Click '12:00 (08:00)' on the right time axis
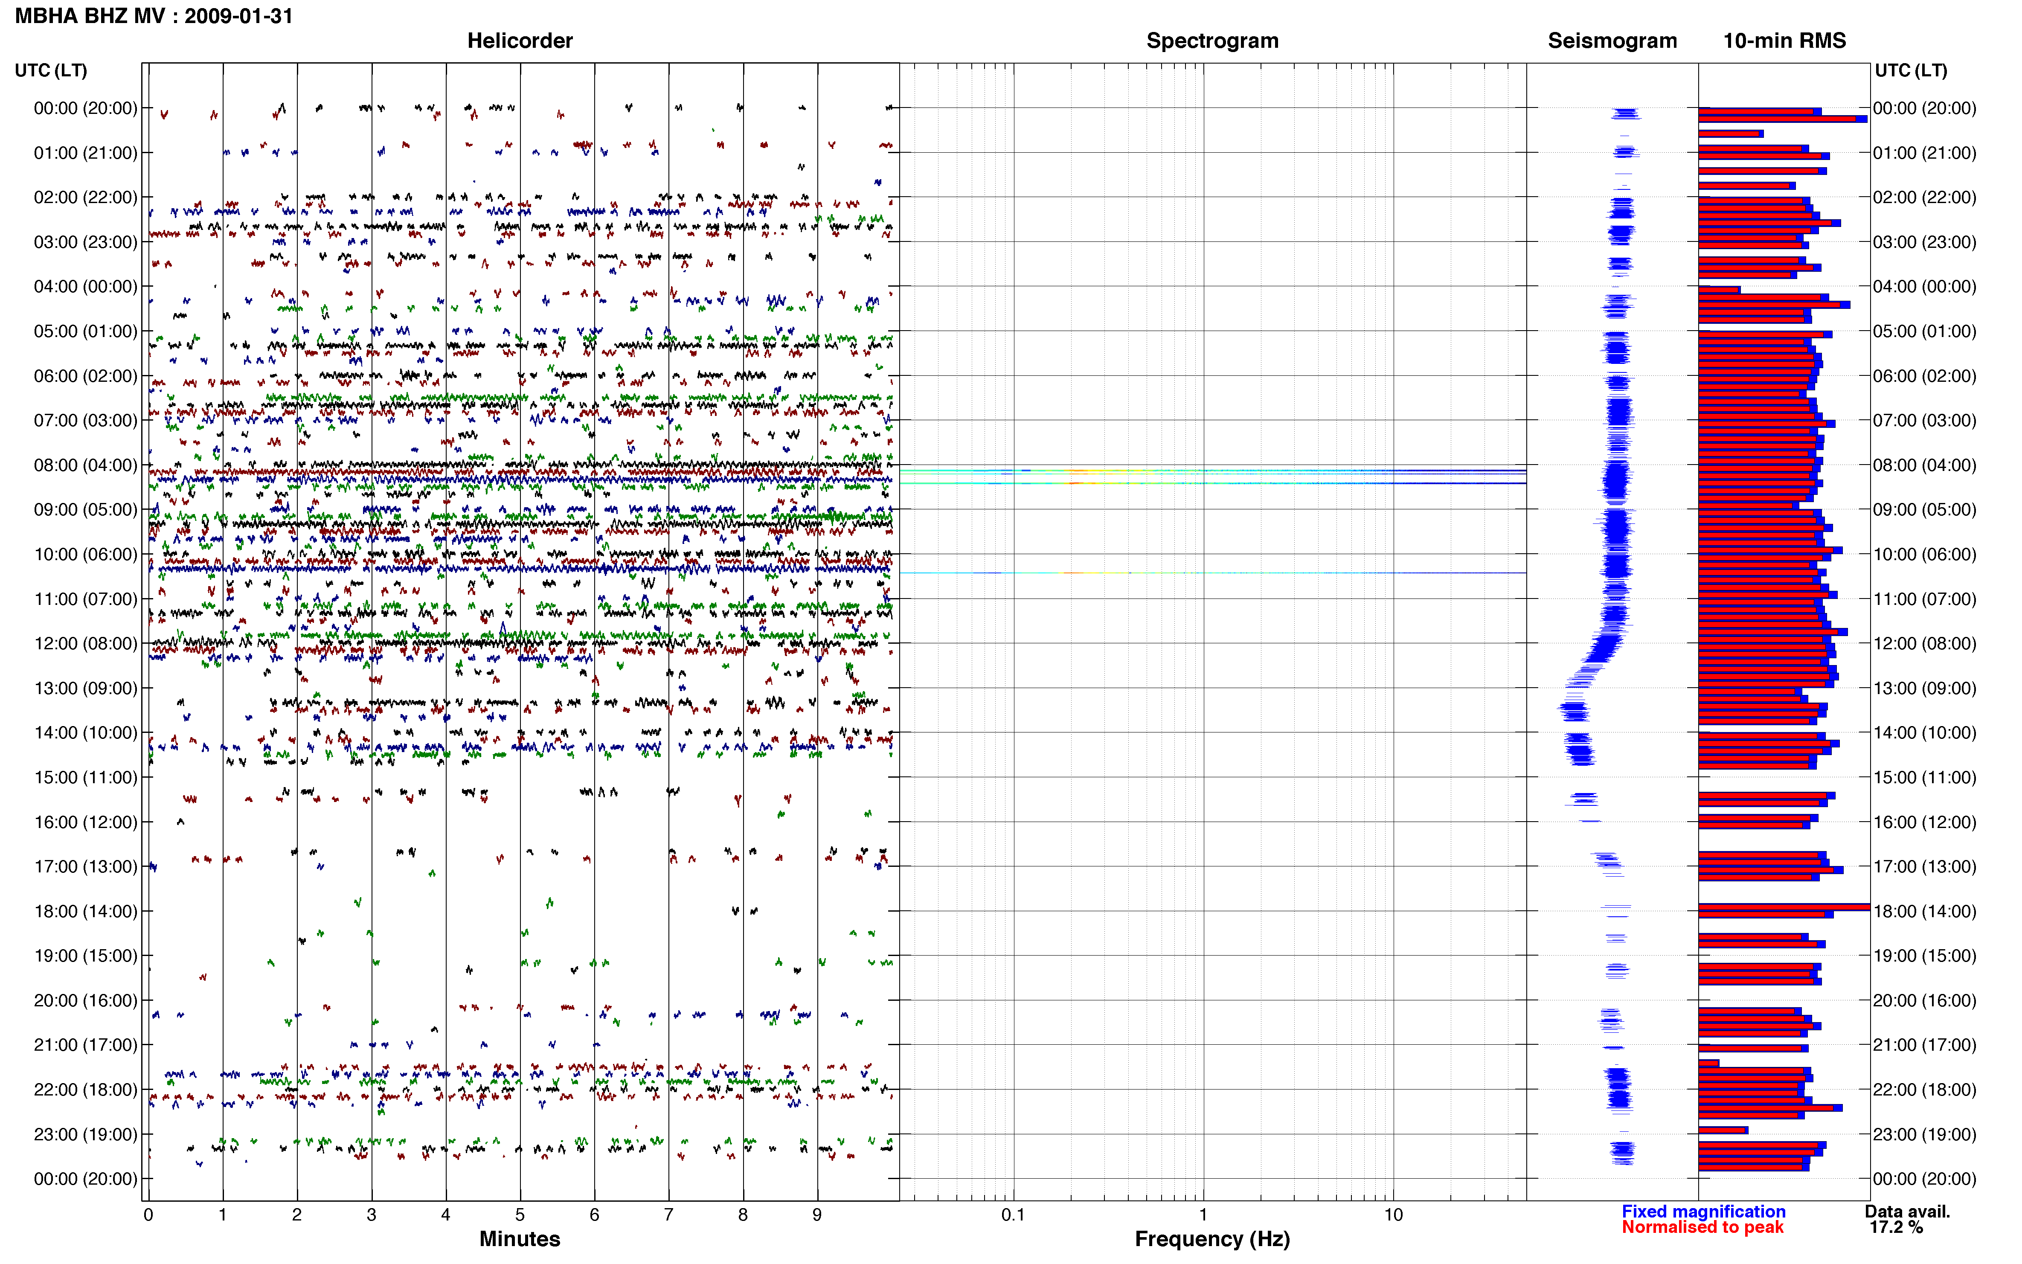The width and height of the screenshot is (2022, 1264). [1924, 644]
